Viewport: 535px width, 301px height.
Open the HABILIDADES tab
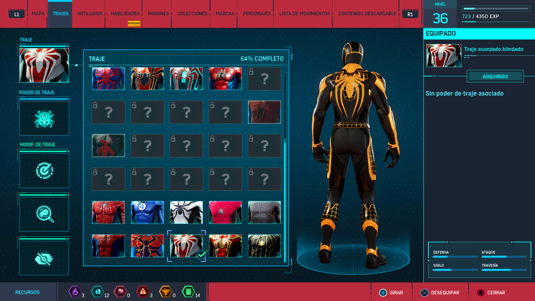(125, 14)
